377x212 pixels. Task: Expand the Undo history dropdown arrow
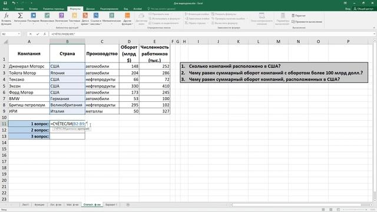click(18, 3)
